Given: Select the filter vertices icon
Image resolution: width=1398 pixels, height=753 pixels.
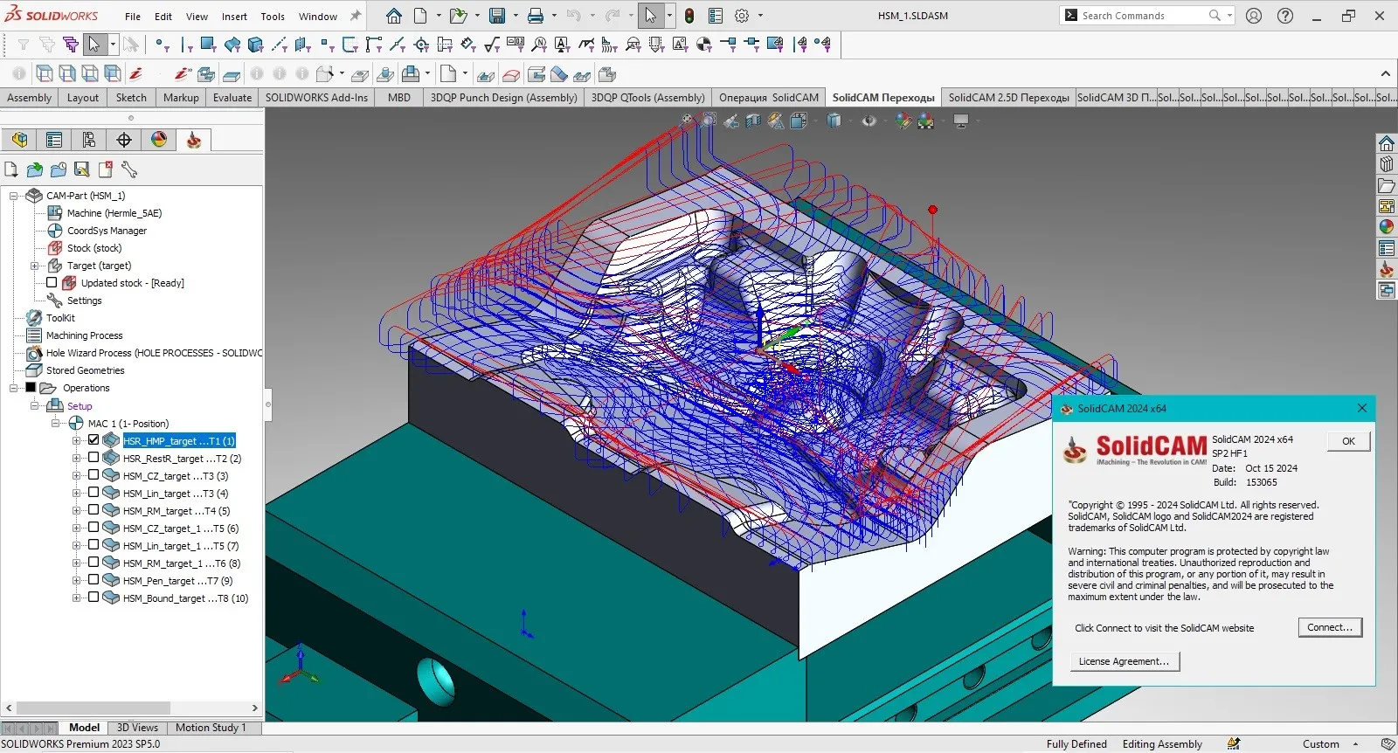Looking at the screenshot, I should (163, 45).
